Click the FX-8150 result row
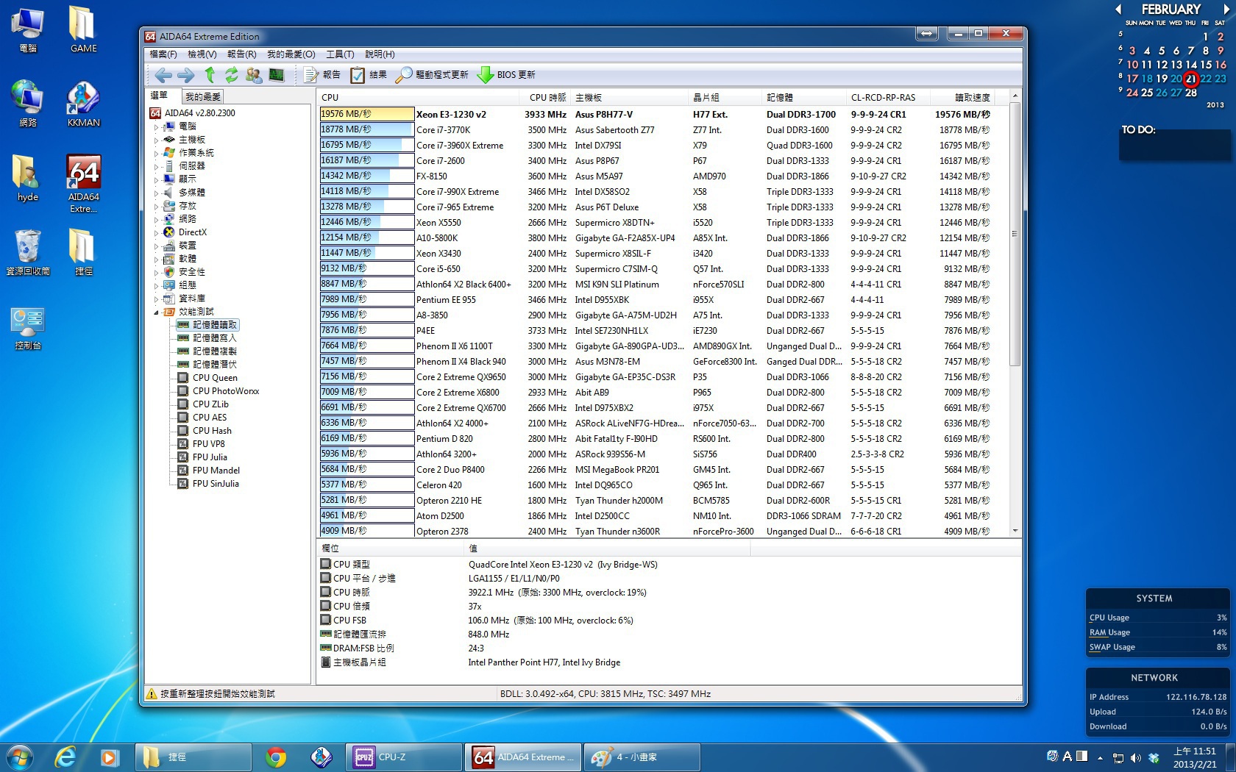The width and height of the screenshot is (1236, 772). pyautogui.click(x=655, y=176)
